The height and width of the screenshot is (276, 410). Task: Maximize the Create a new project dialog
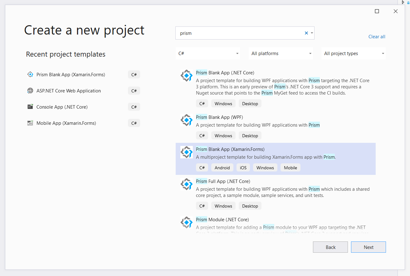pos(377,11)
